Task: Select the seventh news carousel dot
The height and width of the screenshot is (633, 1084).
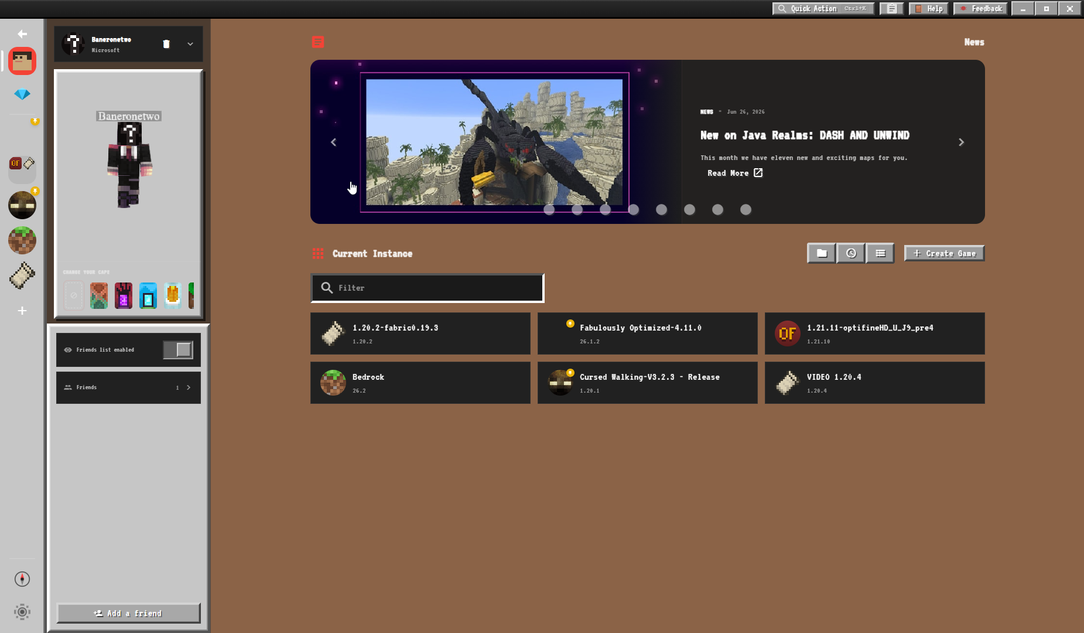Action: click(717, 210)
